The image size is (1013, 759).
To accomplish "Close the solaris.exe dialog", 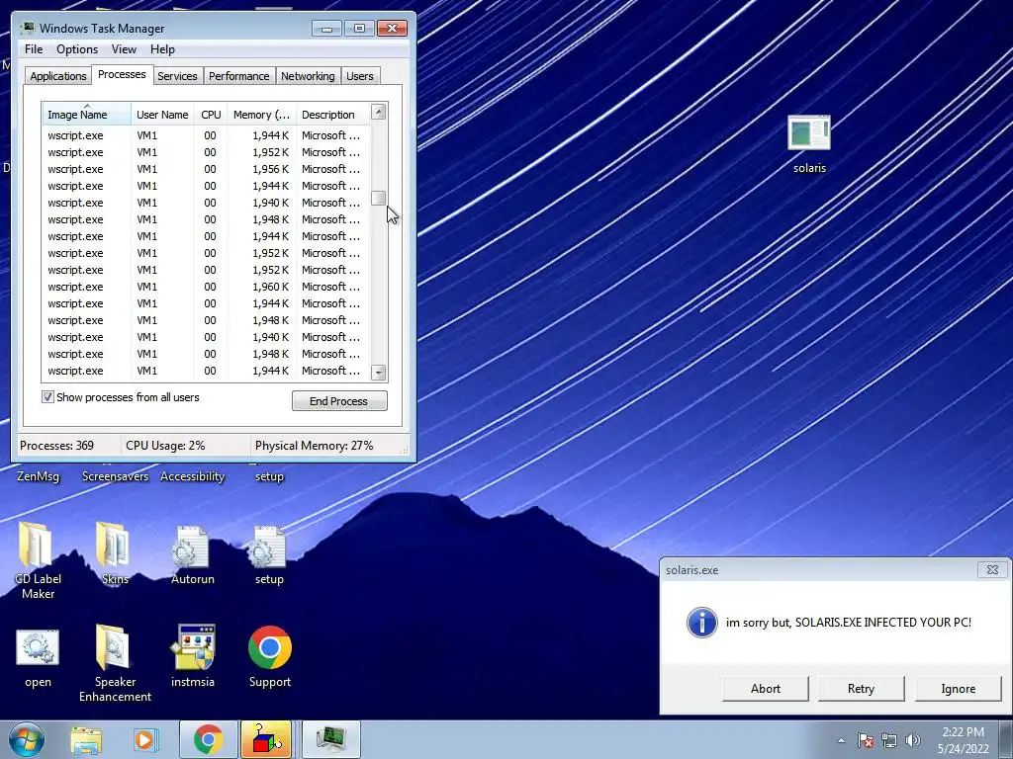I will coord(992,570).
